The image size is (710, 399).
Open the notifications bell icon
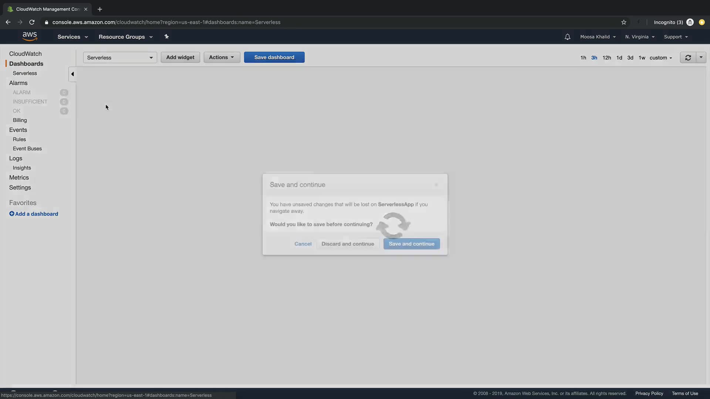[x=567, y=37]
